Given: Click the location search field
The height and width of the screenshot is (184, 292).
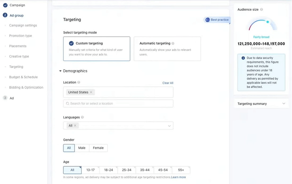Looking at the screenshot, I should (118, 103).
